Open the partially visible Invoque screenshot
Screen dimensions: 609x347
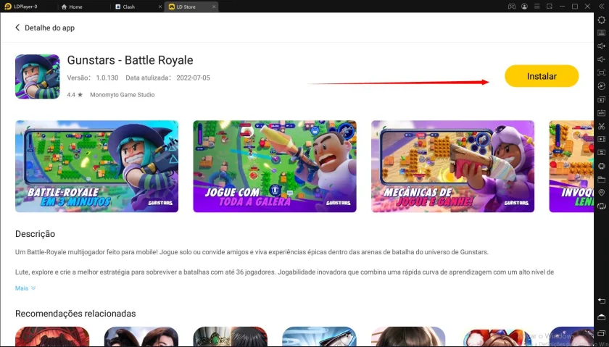571,166
